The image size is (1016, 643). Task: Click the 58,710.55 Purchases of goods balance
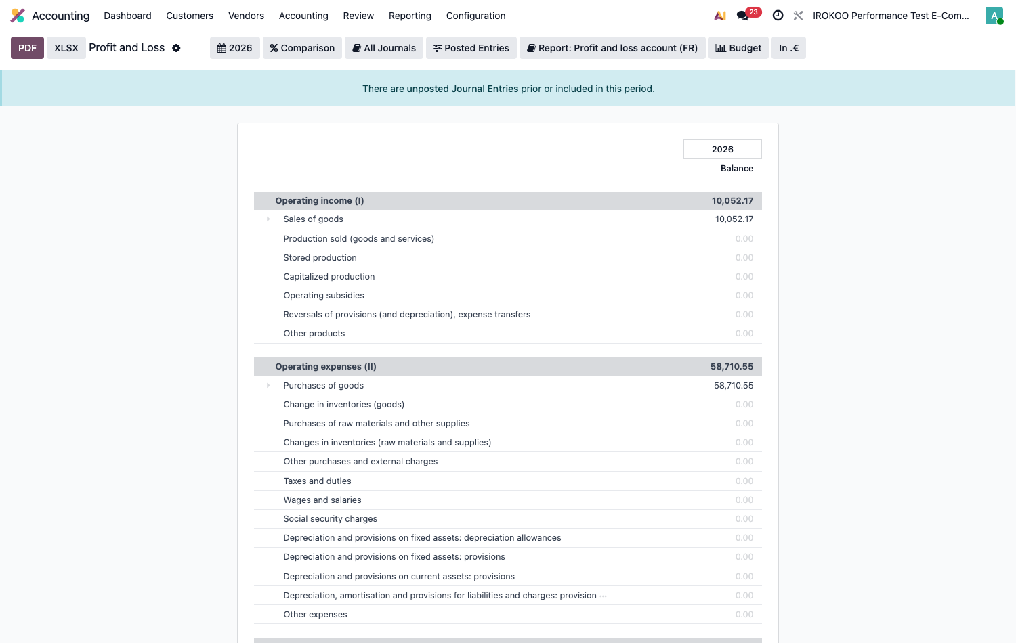[x=734, y=386]
